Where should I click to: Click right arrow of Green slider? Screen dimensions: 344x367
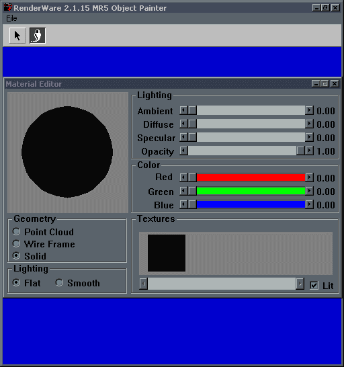(309, 191)
